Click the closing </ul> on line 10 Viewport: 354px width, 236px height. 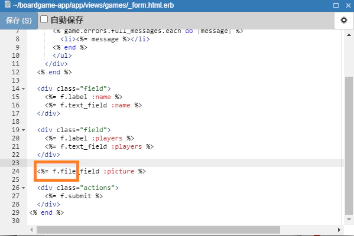pos(62,55)
